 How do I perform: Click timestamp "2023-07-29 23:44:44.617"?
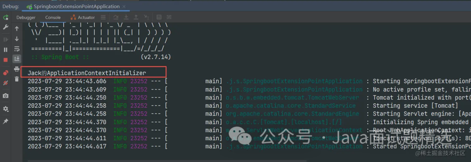[67, 146]
